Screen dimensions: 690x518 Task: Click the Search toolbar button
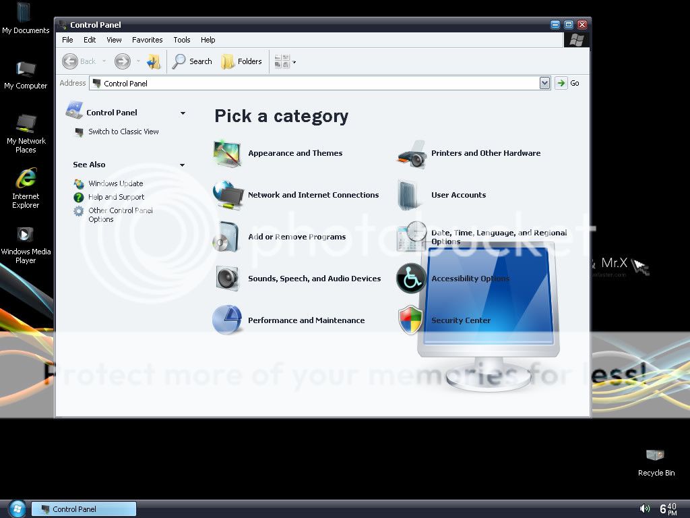(x=192, y=61)
